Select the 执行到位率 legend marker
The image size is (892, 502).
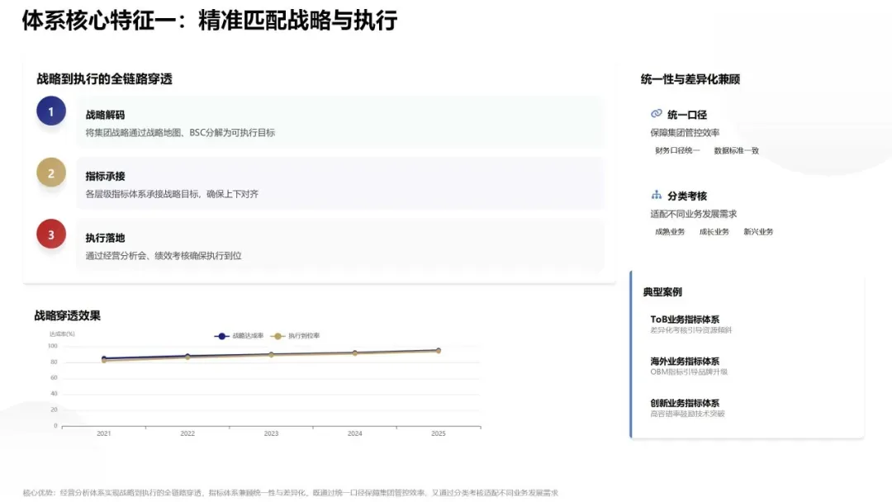click(277, 336)
